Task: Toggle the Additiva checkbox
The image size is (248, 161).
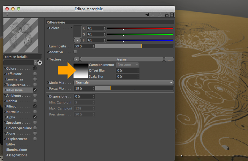Action: coord(76,52)
